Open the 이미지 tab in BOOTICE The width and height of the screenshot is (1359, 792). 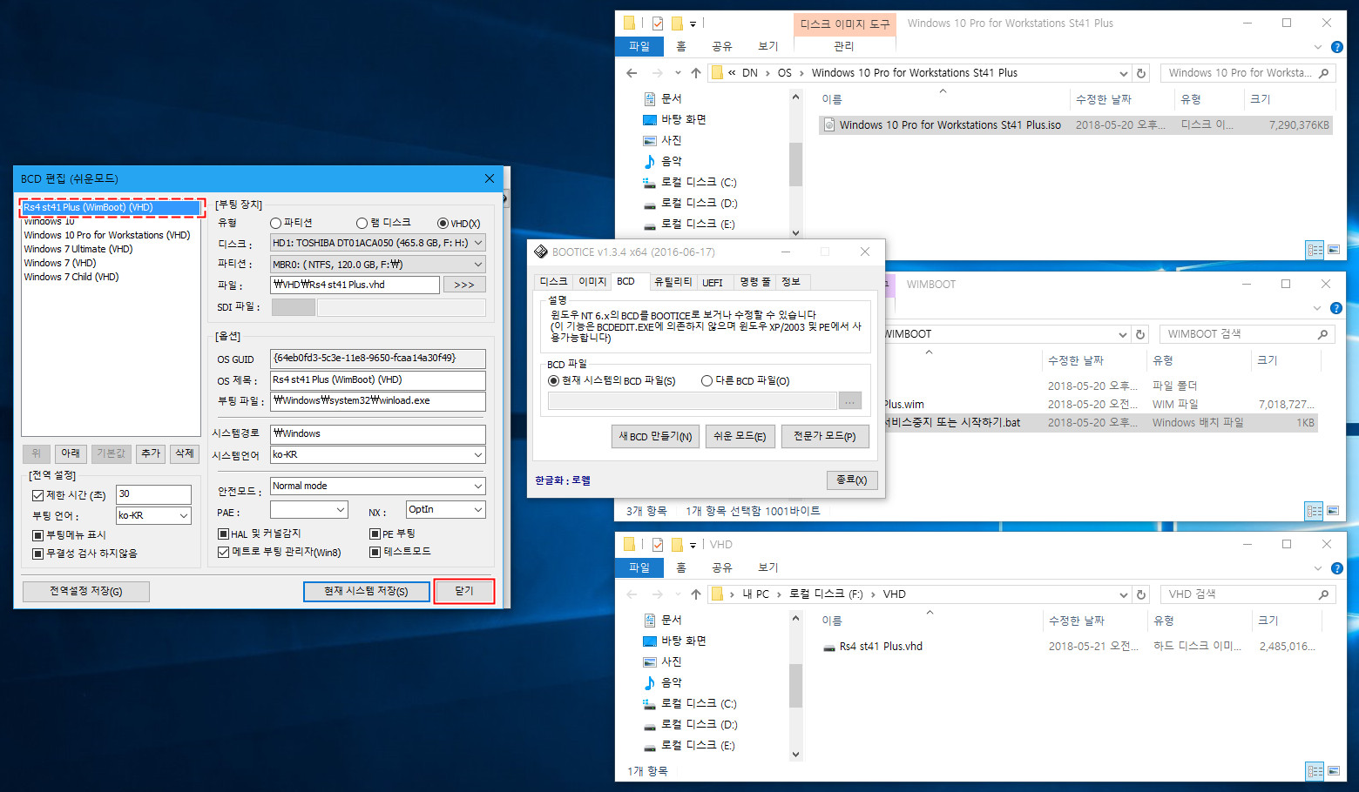592,282
